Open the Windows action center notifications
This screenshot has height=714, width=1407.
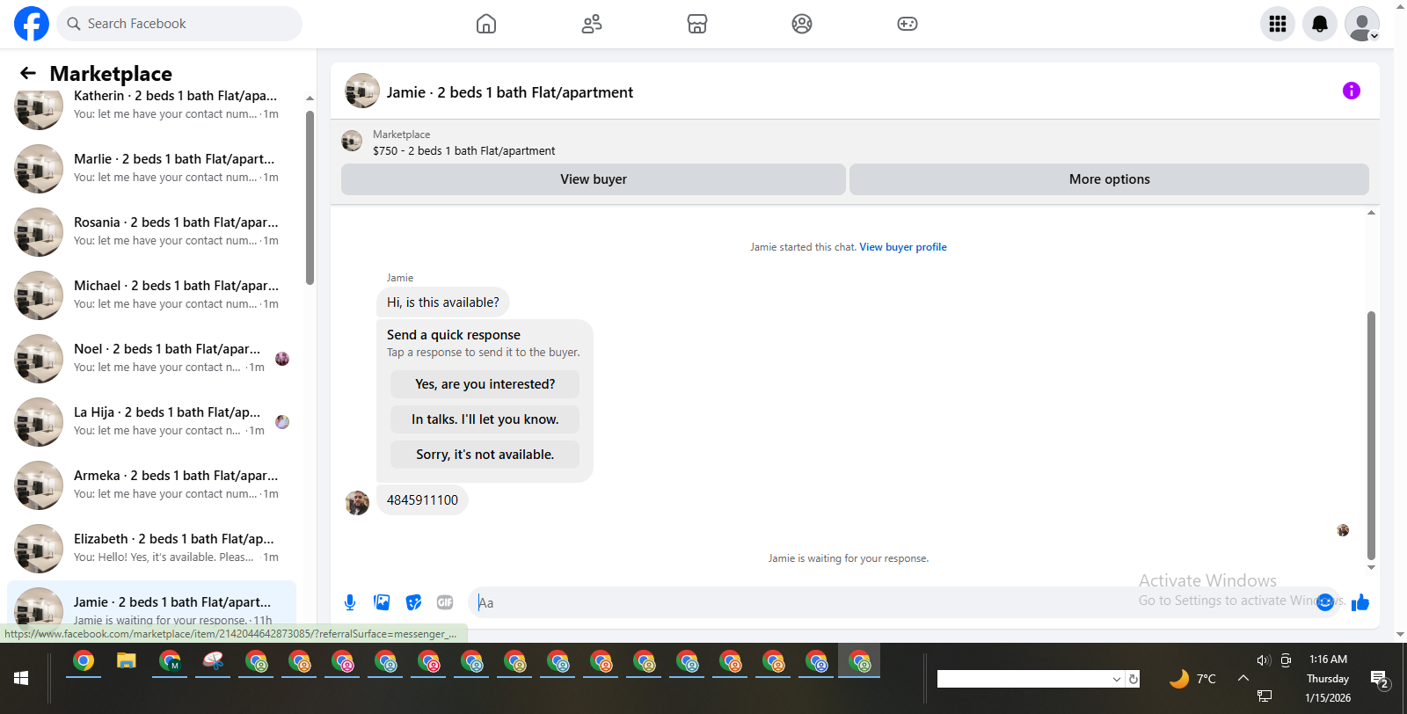1379,679
